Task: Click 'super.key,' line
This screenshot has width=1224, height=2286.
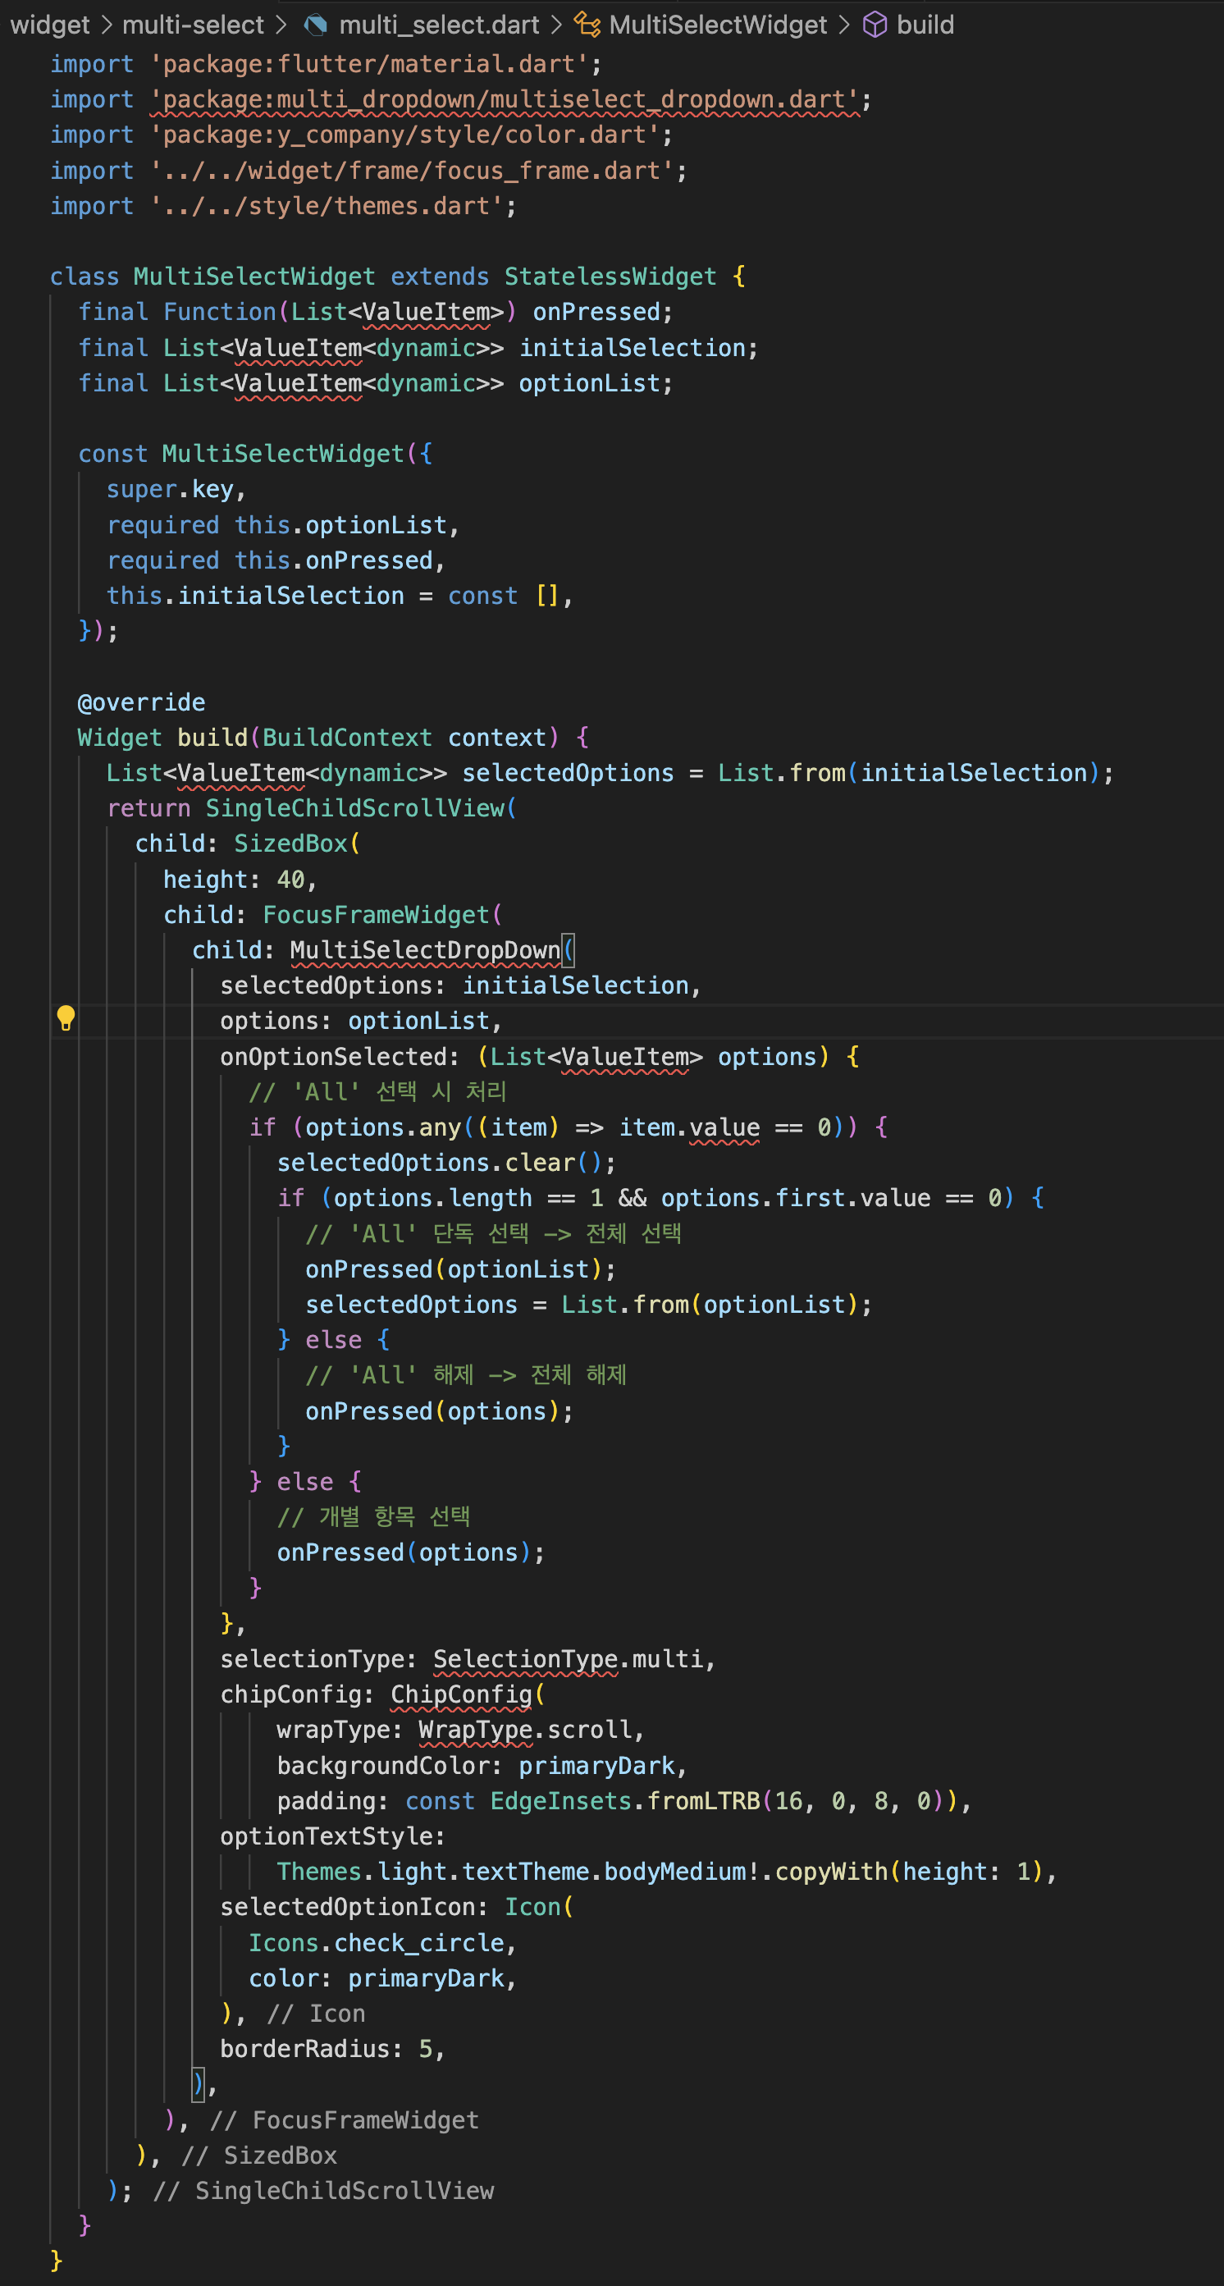Action: (176, 489)
